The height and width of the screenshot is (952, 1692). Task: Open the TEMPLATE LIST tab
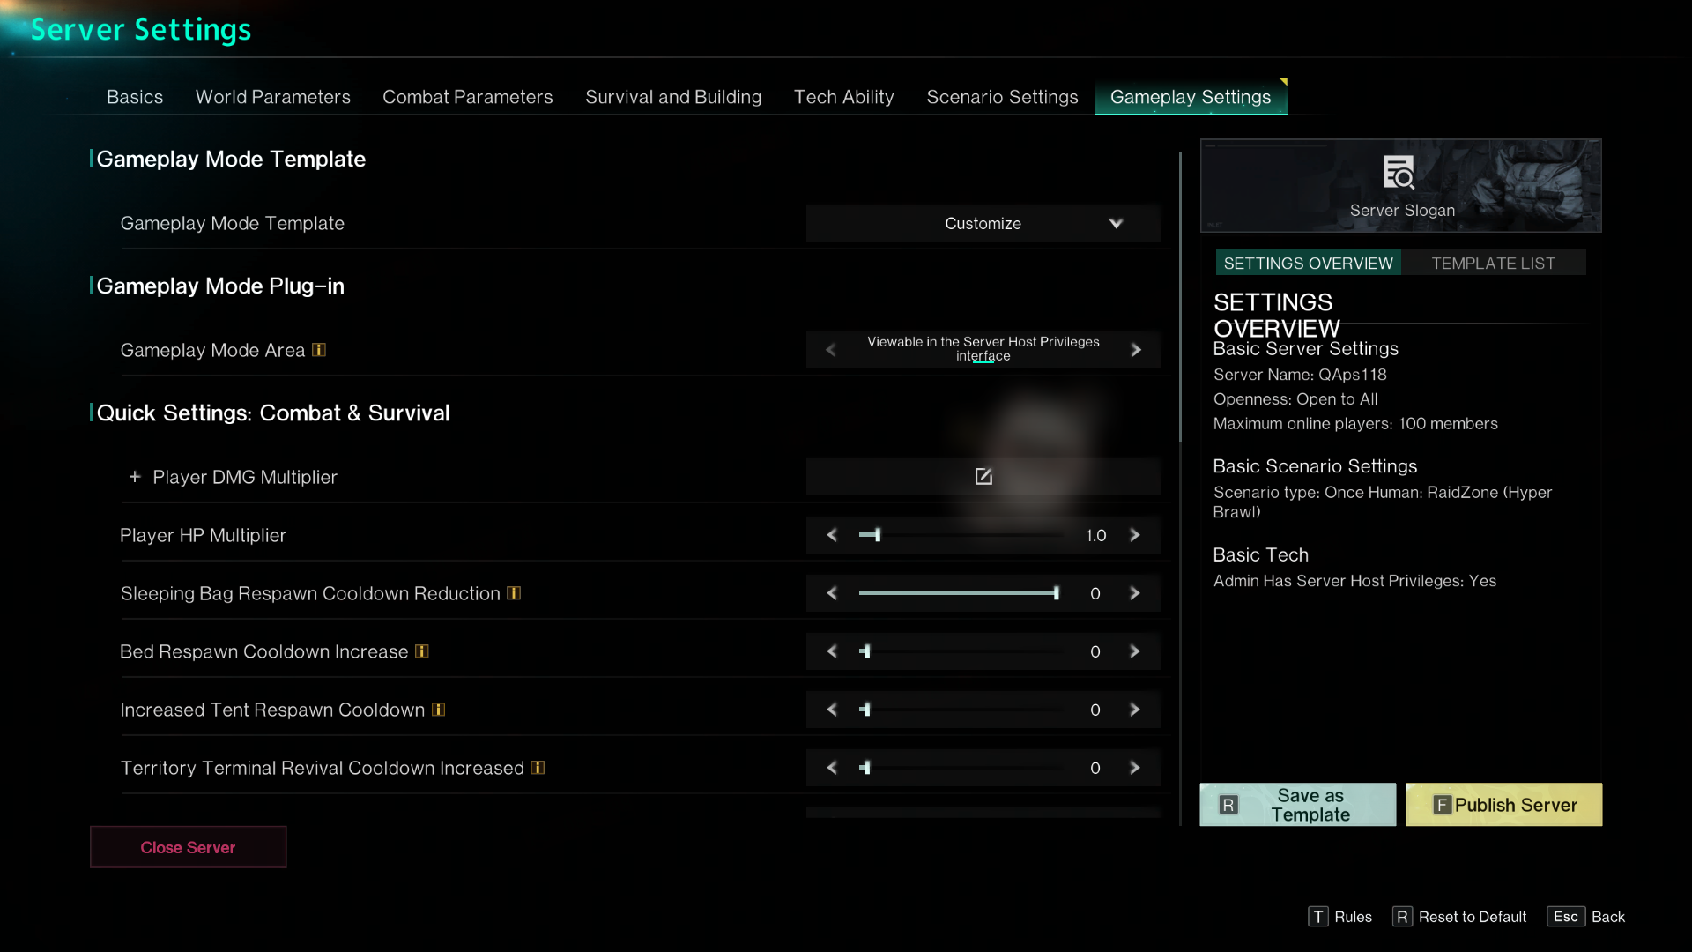[x=1493, y=263]
